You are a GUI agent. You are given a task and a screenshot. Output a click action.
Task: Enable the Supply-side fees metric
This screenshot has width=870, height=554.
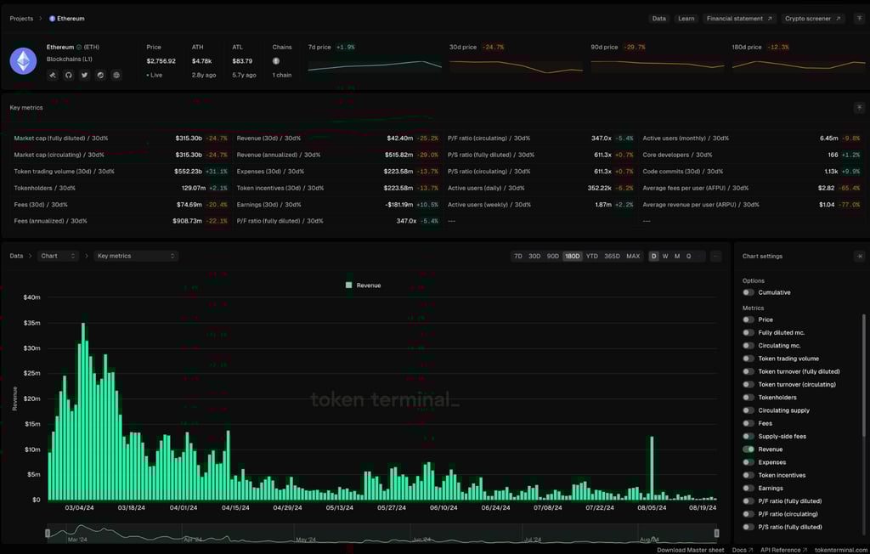(x=749, y=436)
